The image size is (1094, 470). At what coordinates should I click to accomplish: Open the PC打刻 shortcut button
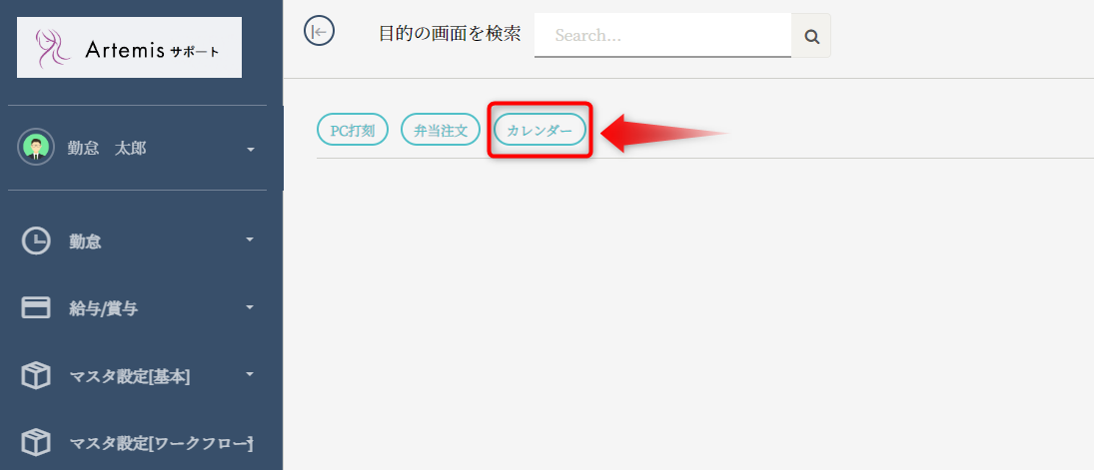click(x=353, y=130)
